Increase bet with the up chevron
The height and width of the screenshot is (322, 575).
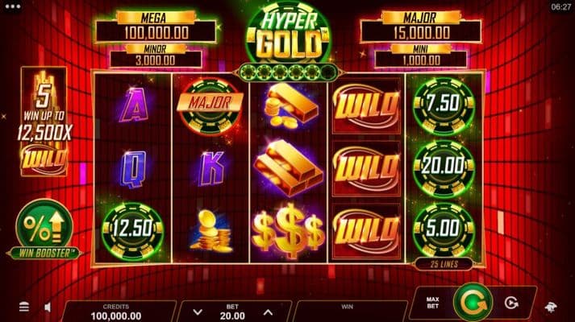pos(268,312)
